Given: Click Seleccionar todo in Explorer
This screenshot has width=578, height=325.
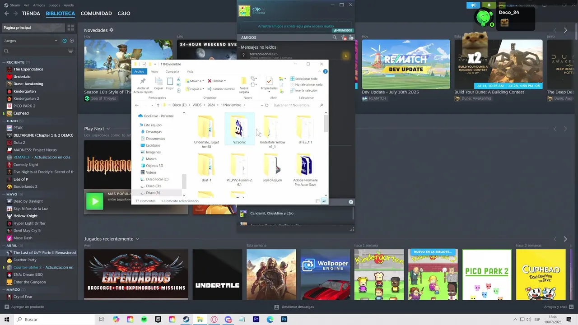Looking at the screenshot, I should [x=304, y=79].
